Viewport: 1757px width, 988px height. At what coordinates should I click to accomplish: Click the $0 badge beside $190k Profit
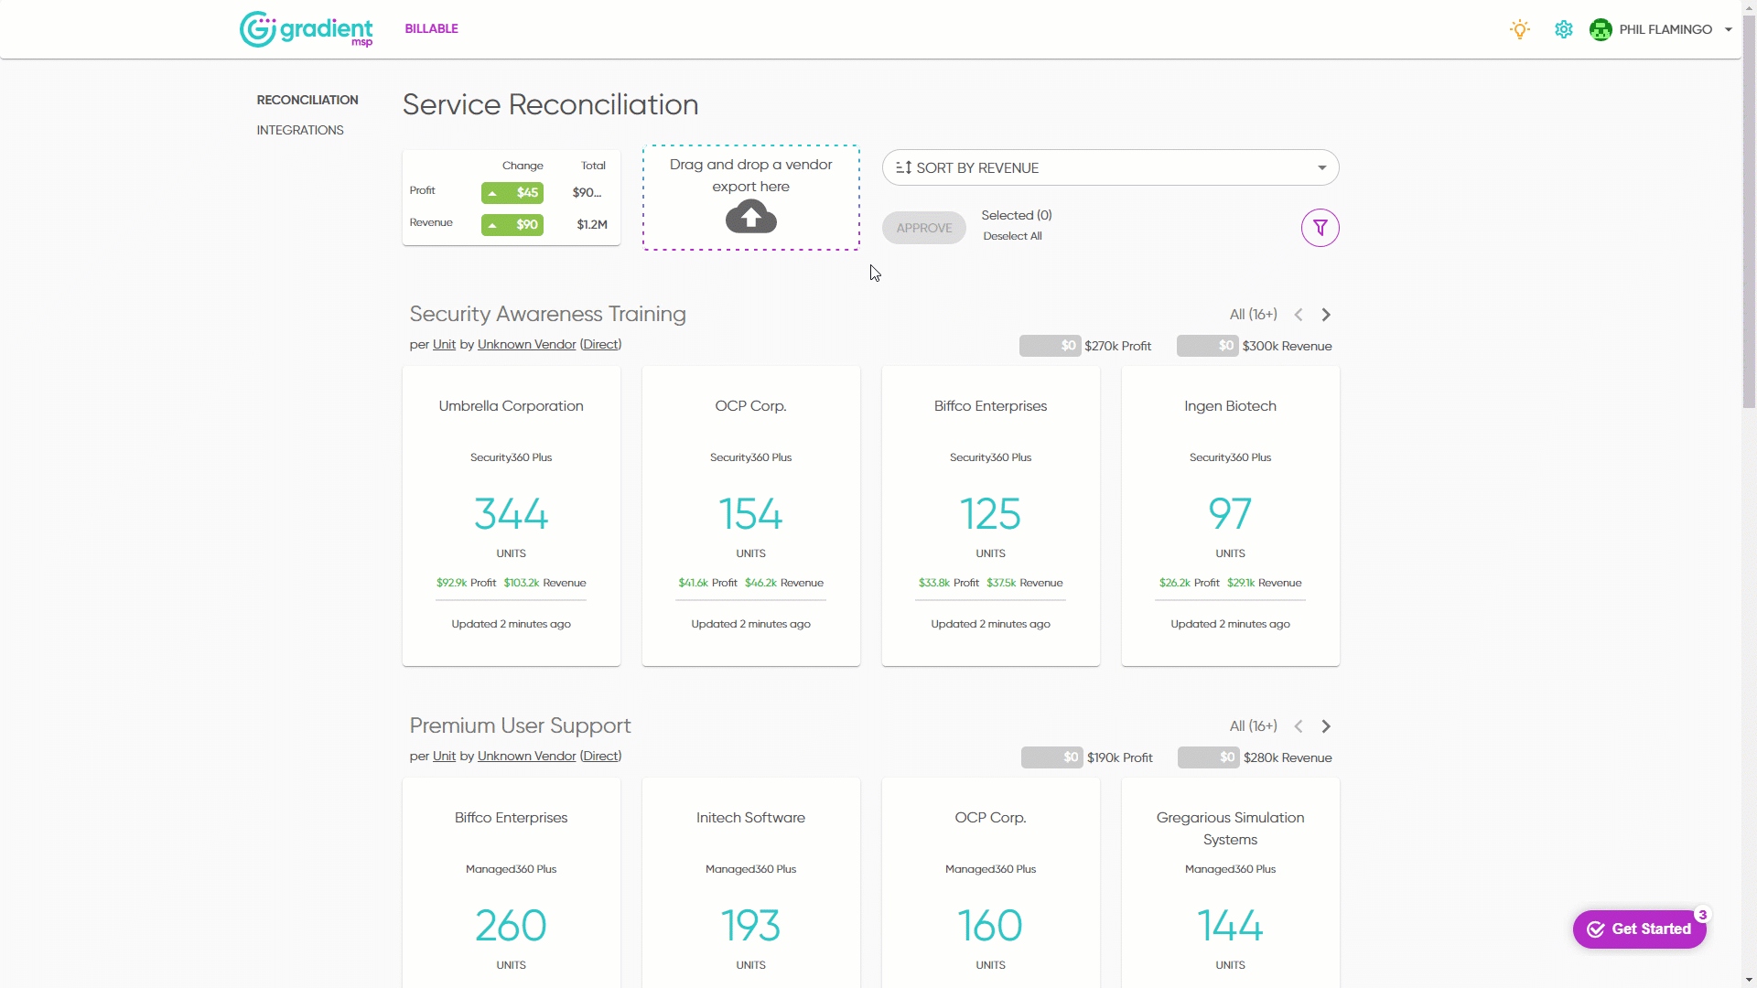pyautogui.click(x=1051, y=757)
